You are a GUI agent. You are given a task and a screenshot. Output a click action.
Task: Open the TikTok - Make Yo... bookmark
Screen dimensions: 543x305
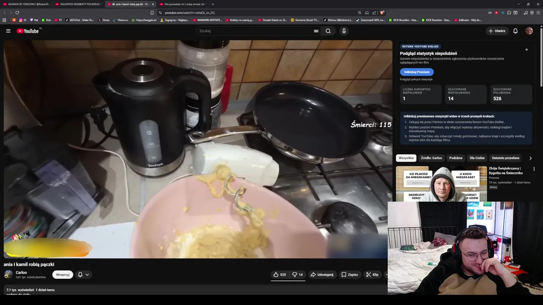(80, 20)
